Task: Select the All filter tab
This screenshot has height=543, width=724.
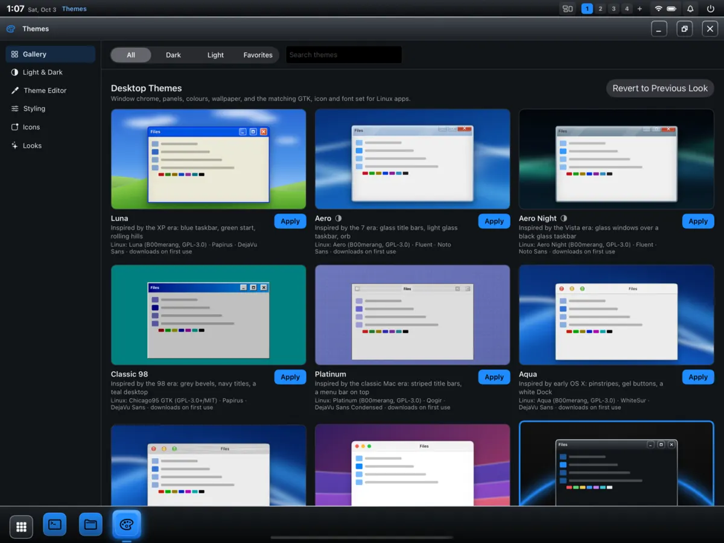Action: (x=131, y=55)
